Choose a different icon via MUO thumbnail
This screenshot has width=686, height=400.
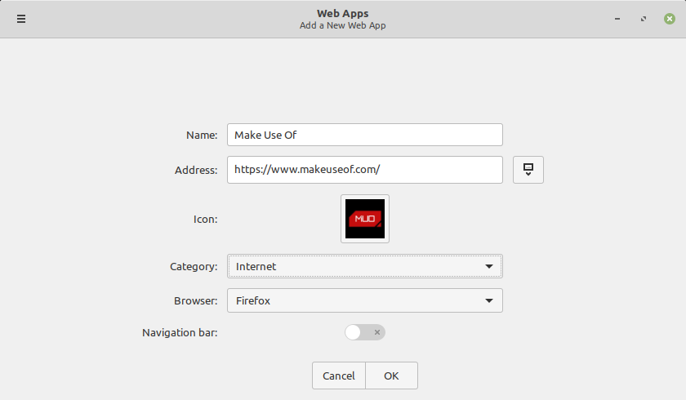[365, 219]
